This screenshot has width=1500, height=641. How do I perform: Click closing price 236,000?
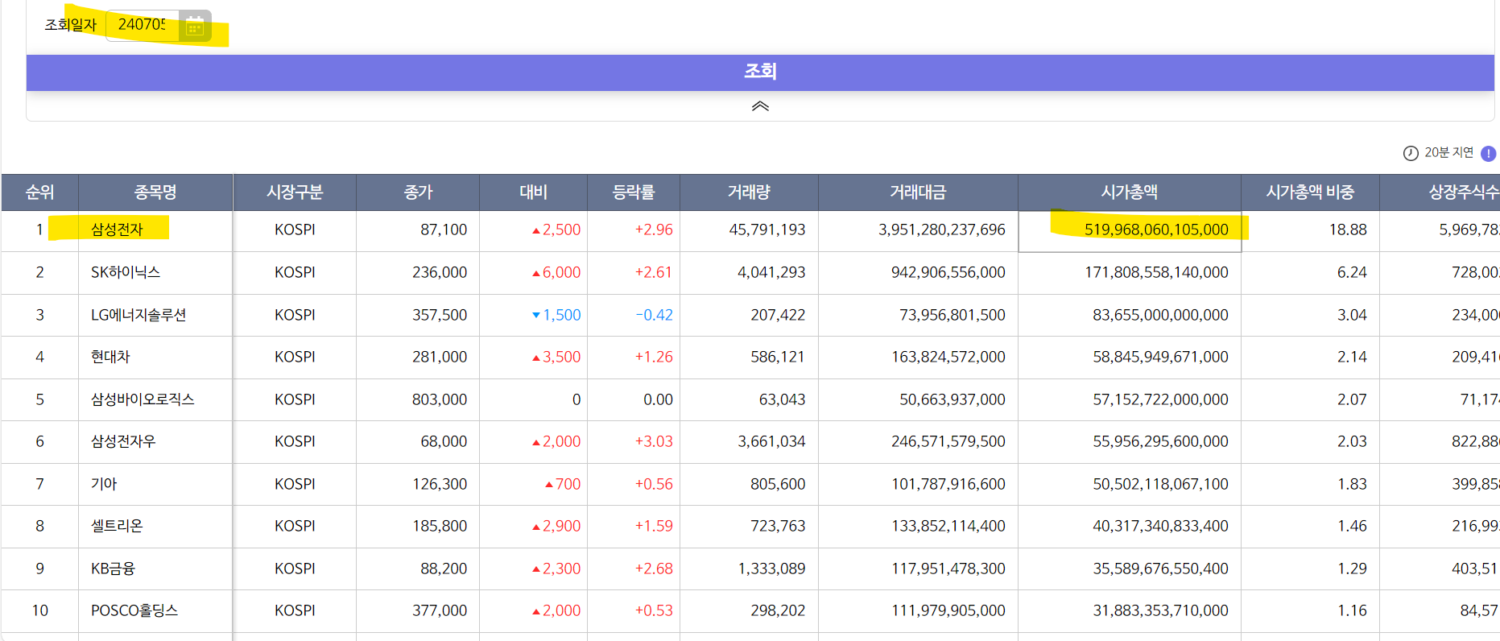(440, 272)
